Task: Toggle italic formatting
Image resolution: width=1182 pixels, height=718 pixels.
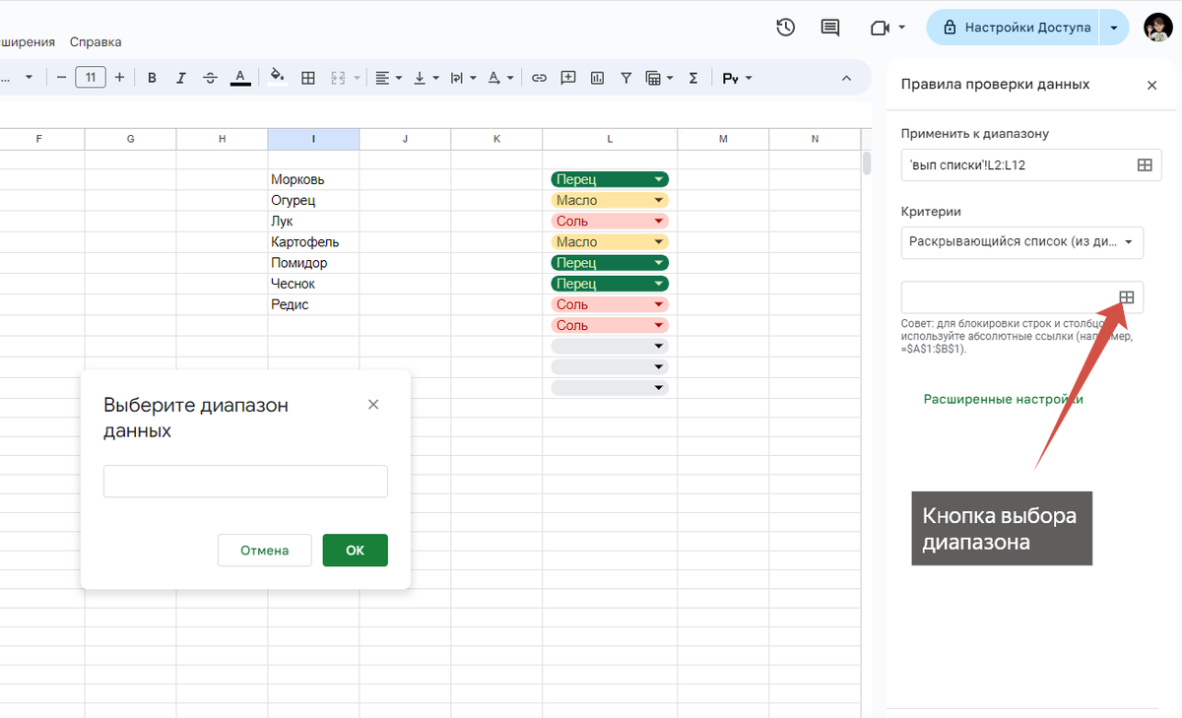Action: (181, 77)
